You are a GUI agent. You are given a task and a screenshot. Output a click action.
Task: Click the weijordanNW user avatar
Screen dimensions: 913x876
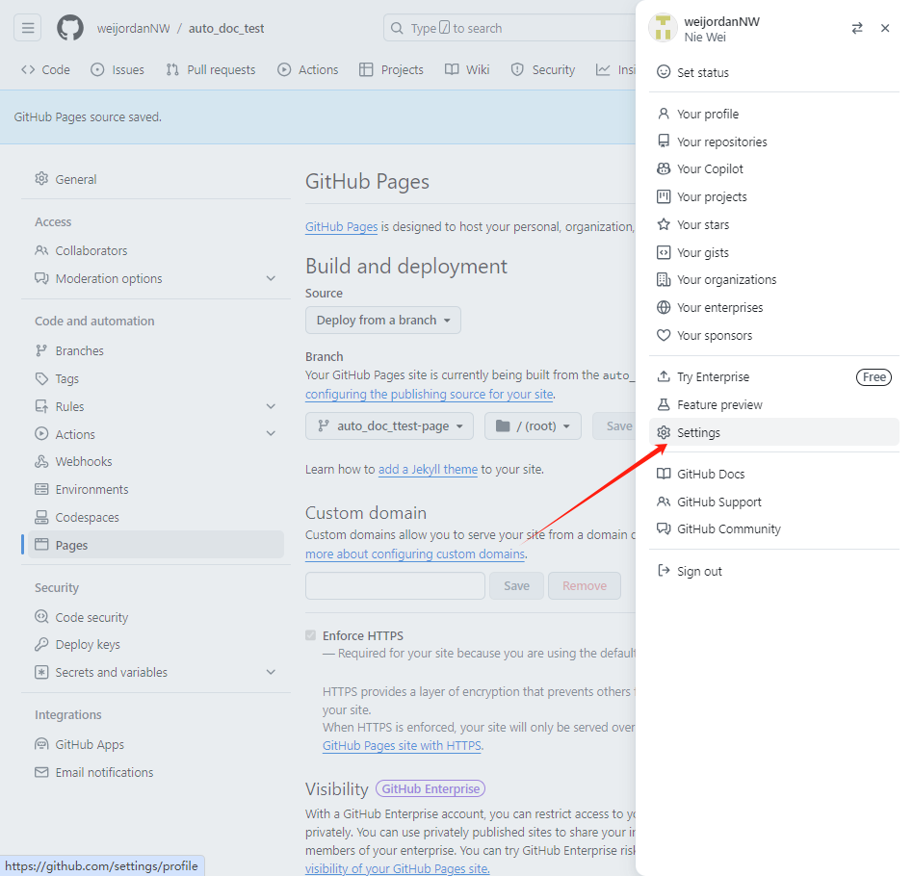[x=663, y=29]
